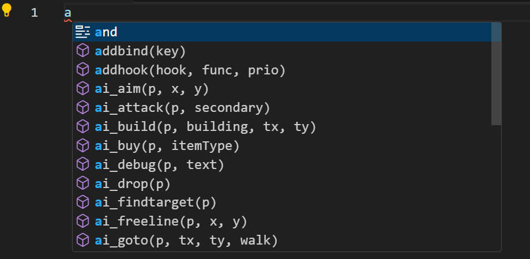530x259 pixels.
Task: Click the suggestion list scrollbar thumb
Action: coord(496,74)
